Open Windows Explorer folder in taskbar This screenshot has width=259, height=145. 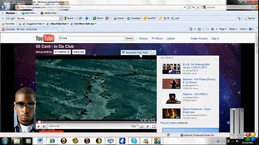[17, 141]
